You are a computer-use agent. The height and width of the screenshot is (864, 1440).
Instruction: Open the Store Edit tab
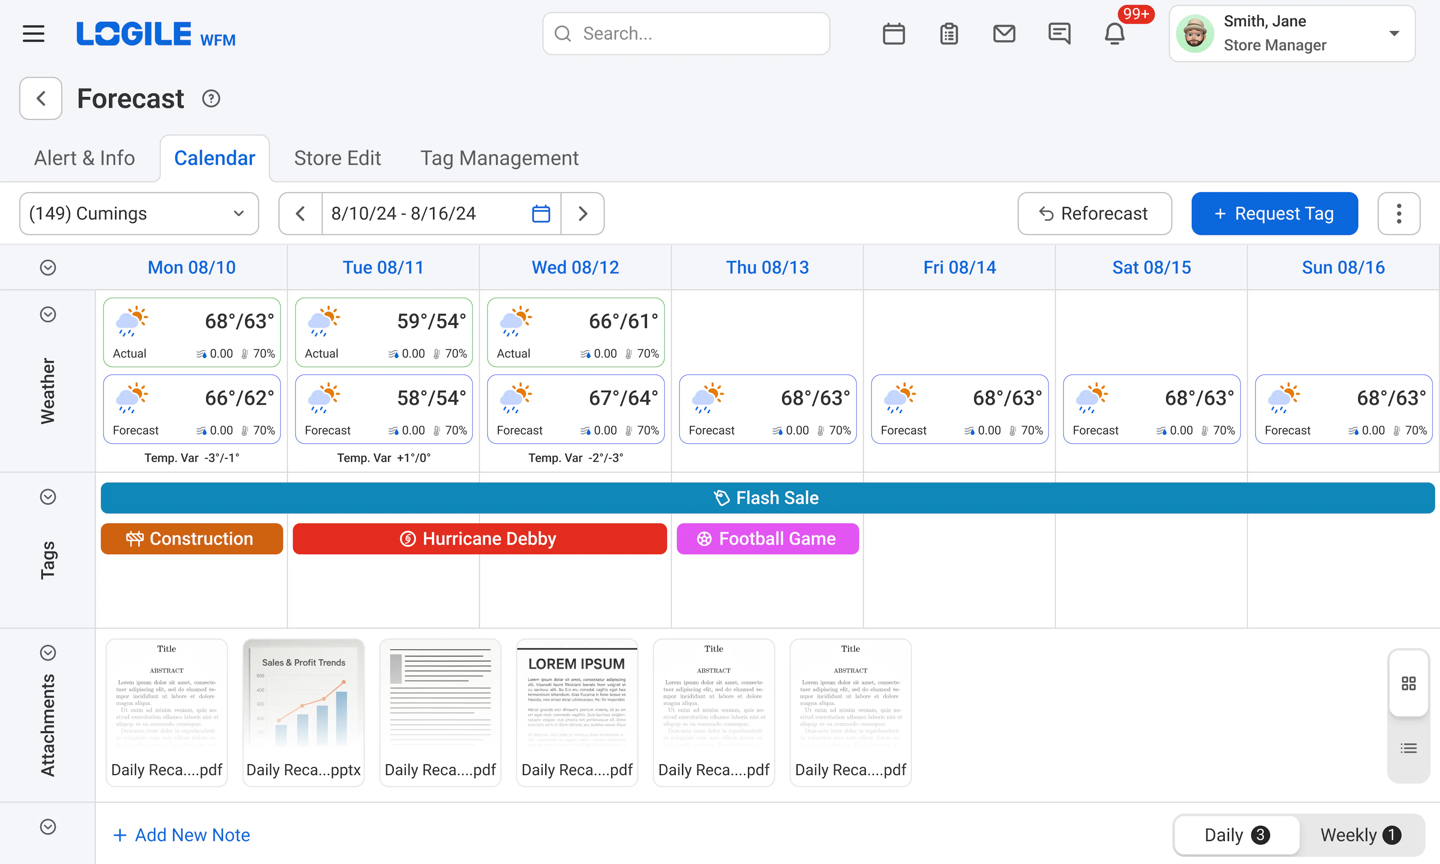pos(337,158)
